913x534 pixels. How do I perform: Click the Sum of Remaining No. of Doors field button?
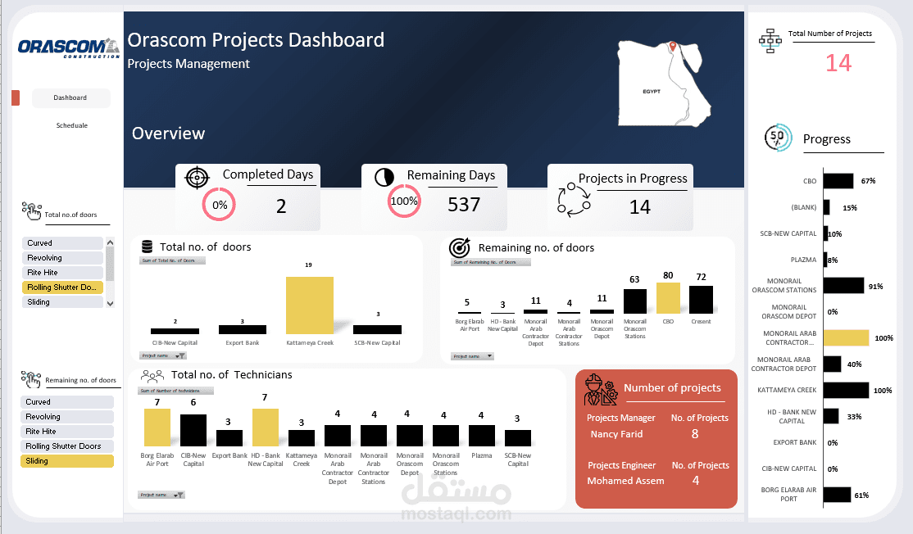pos(490,262)
